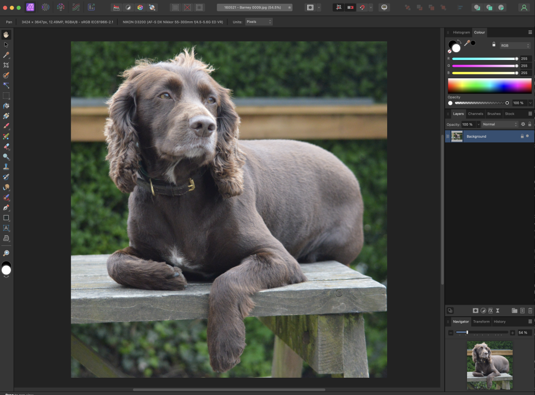Expand the Units Pixels dropdown
Screen dimensions: 535x395
(259, 22)
